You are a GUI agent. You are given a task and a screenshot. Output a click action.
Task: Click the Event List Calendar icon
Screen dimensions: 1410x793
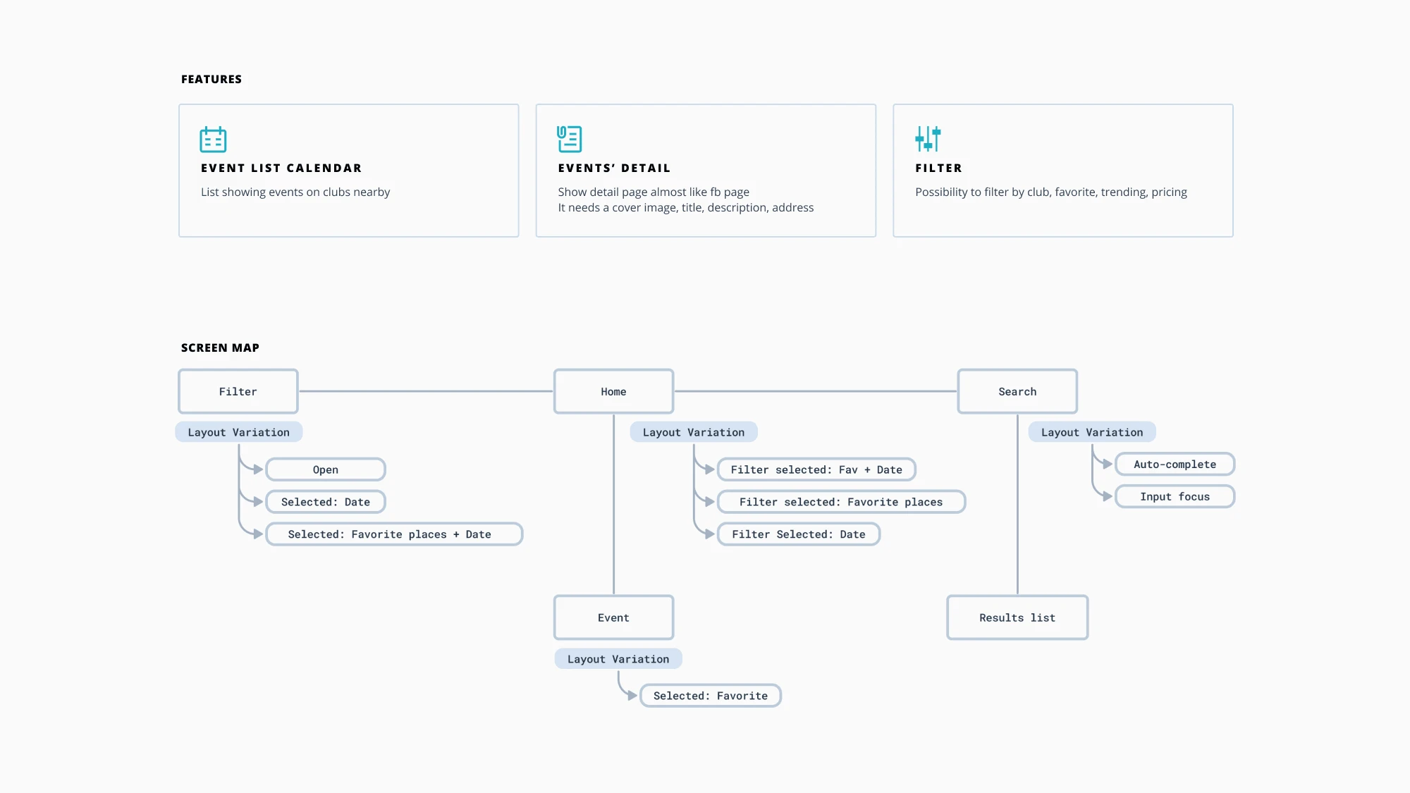click(213, 138)
